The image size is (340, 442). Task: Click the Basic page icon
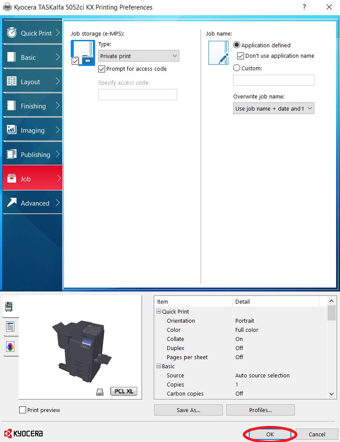(x=12, y=57)
